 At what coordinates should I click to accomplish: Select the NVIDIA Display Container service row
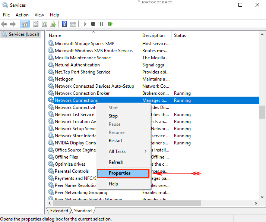153,143
